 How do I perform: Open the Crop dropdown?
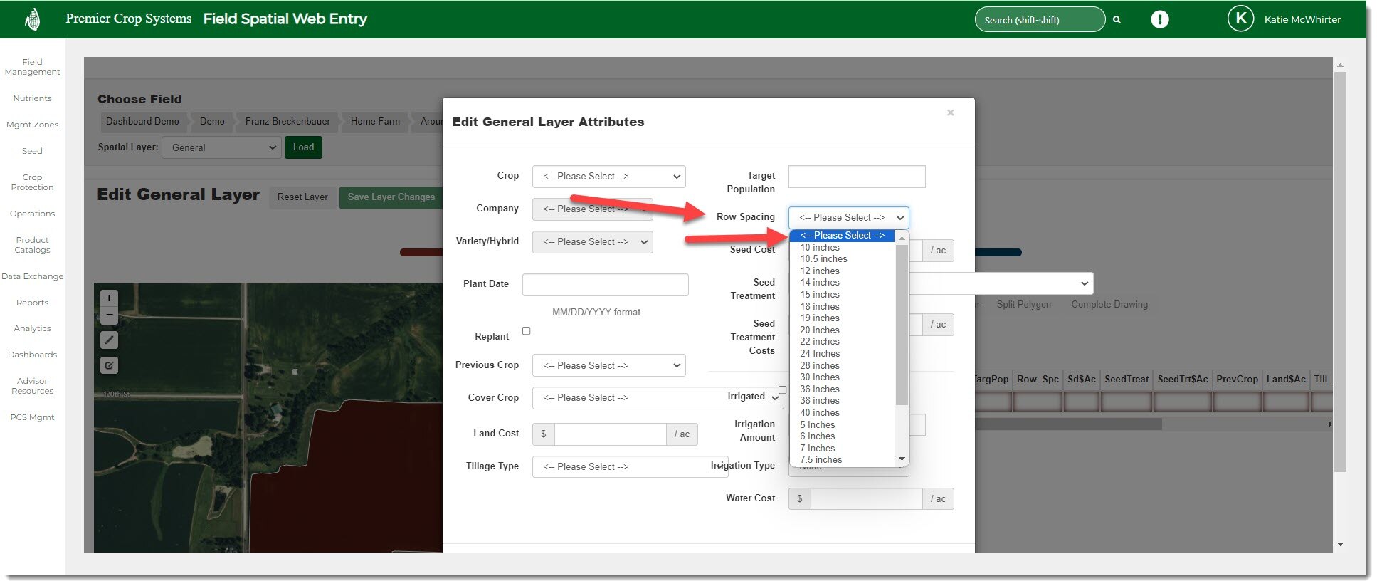[x=608, y=177]
